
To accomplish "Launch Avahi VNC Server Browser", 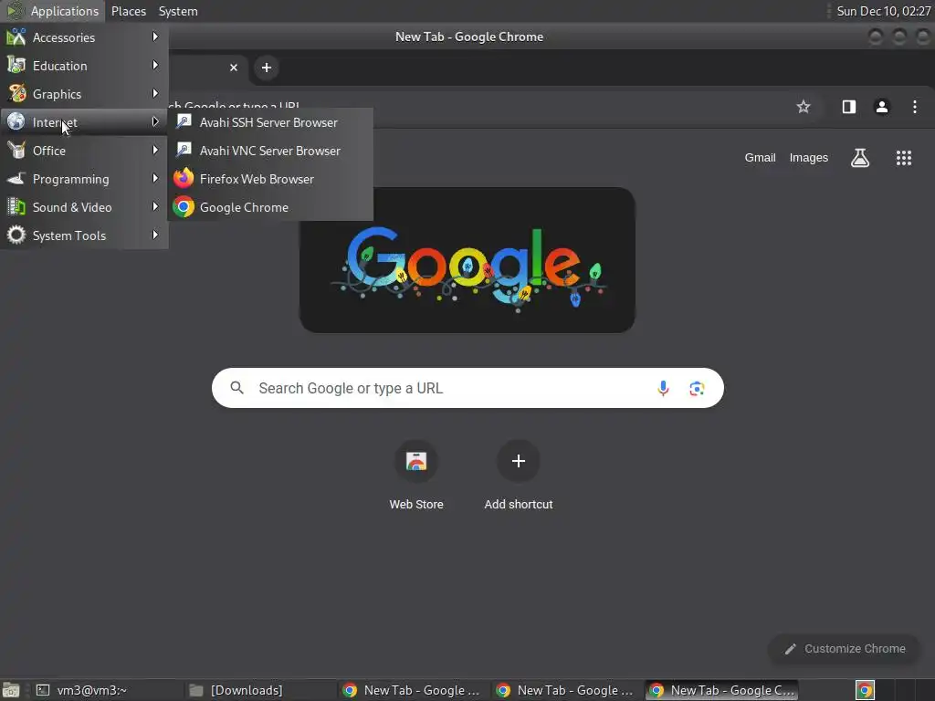I will point(270,151).
